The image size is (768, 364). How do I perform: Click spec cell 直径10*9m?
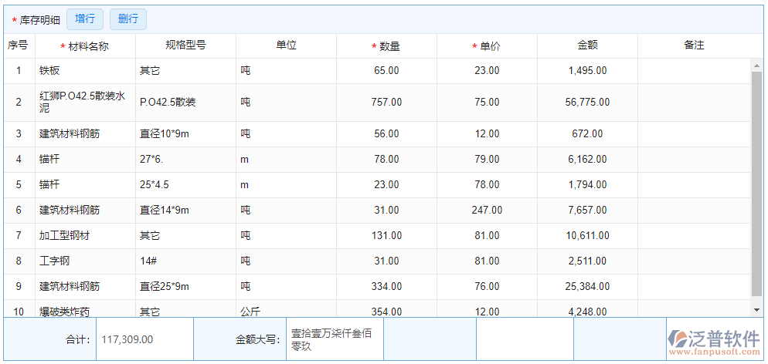tap(185, 134)
